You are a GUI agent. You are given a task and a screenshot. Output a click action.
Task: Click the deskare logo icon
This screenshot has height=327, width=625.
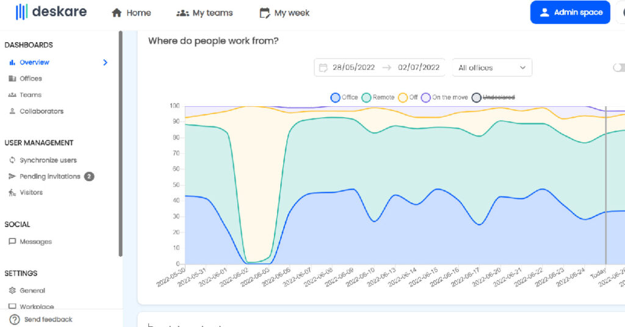(22, 12)
